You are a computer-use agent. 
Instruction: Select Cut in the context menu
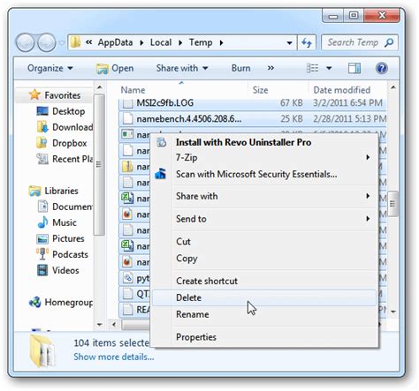tap(264, 242)
